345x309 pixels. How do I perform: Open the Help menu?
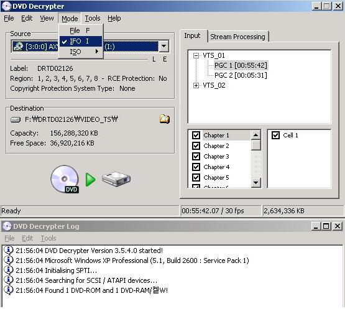pos(114,18)
